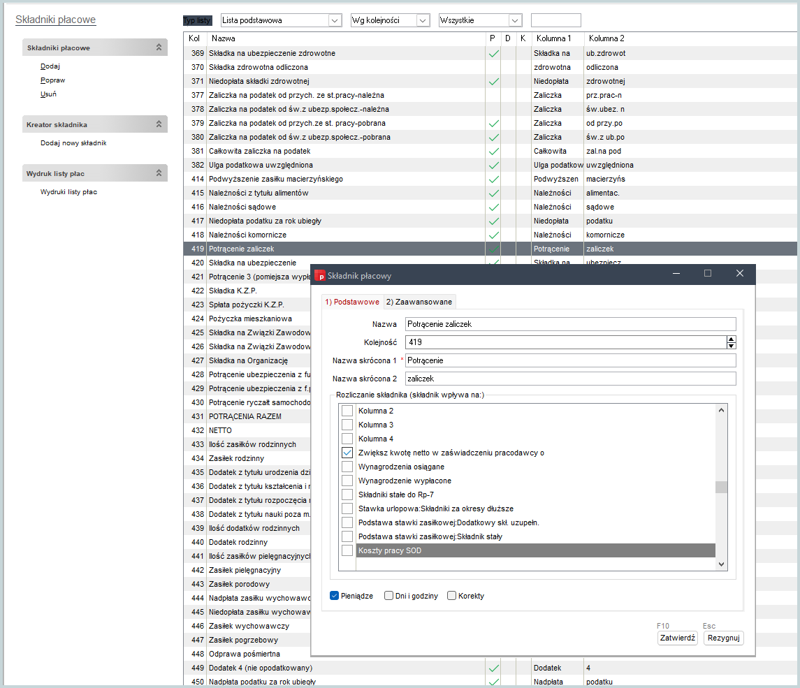The image size is (800, 688).
Task: Check Podstawa stawki zasiłkowej:Składnik stały checkbox
Action: [347, 536]
